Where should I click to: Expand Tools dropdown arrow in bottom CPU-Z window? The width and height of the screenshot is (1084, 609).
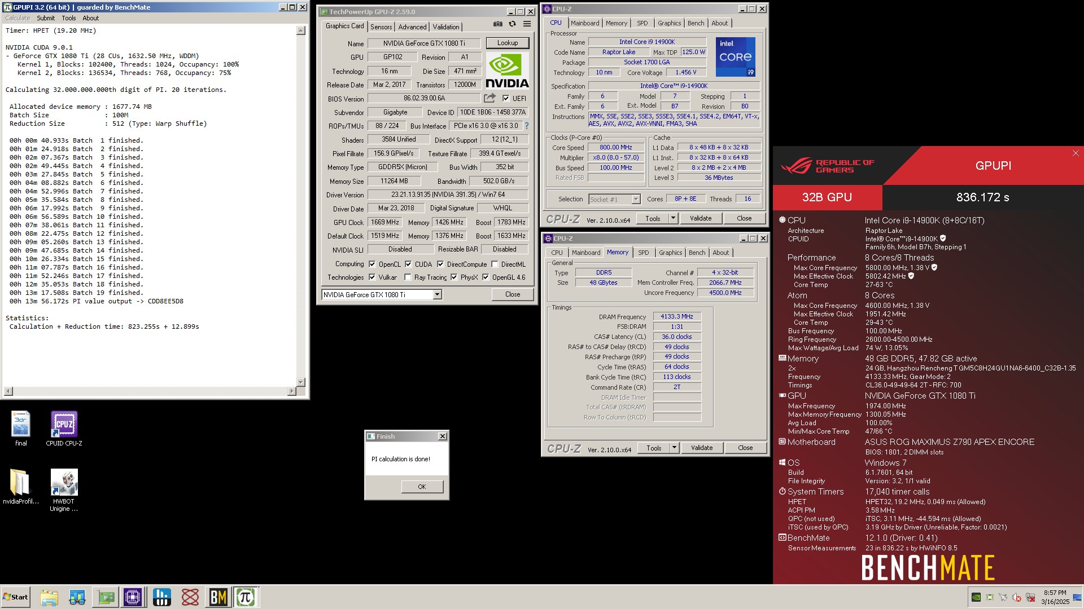[x=674, y=448]
